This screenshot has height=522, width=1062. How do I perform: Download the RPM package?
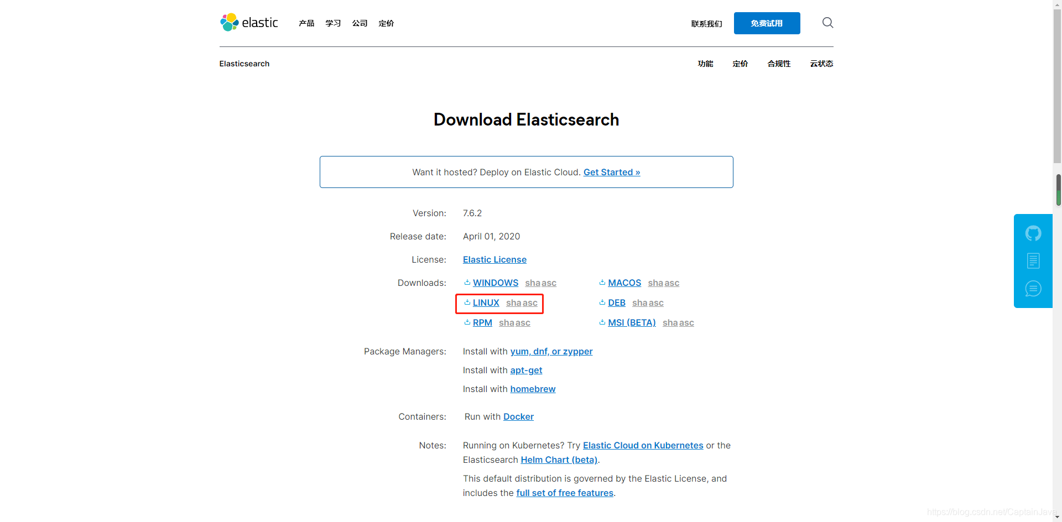point(482,322)
